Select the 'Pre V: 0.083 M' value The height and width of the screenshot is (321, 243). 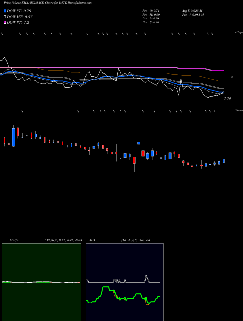[192, 15]
